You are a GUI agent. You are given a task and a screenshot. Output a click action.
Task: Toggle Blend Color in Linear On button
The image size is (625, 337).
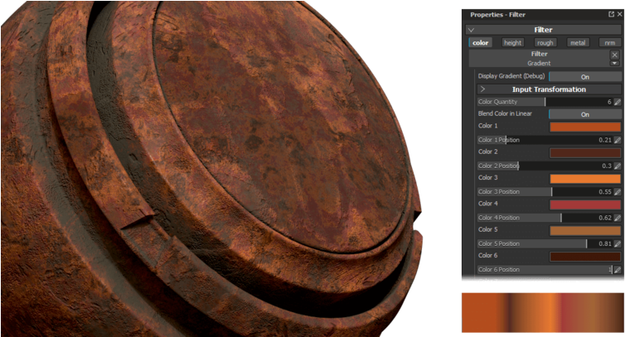[584, 114]
